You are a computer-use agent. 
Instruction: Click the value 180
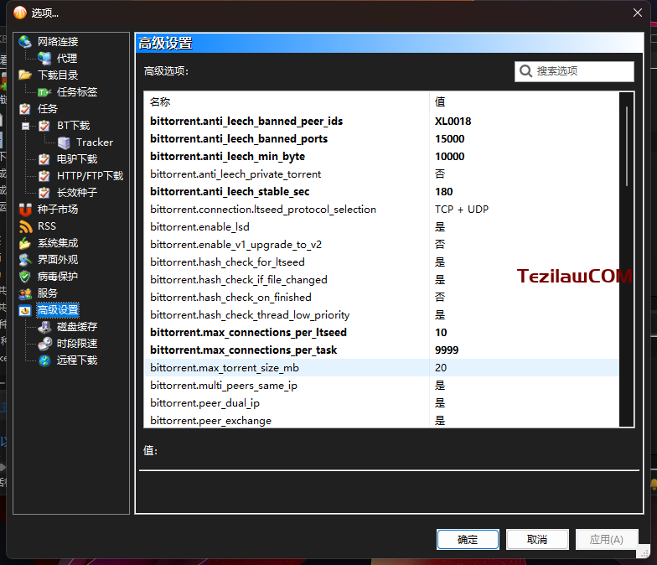pyautogui.click(x=444, y=191)
